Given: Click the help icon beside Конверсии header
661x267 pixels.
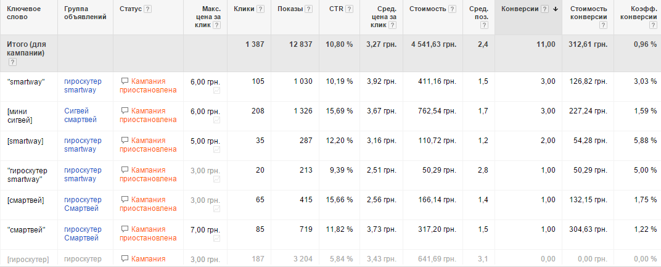Looking at the screenshot, I should tap(544, 9).
